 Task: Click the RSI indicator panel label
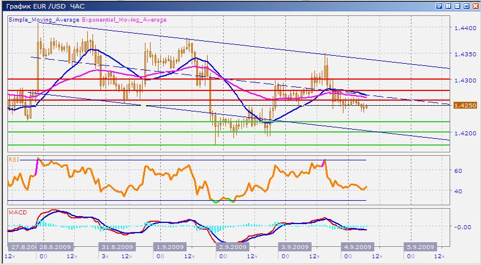14,159
